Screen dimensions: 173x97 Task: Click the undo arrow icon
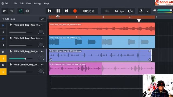(5, 11)
